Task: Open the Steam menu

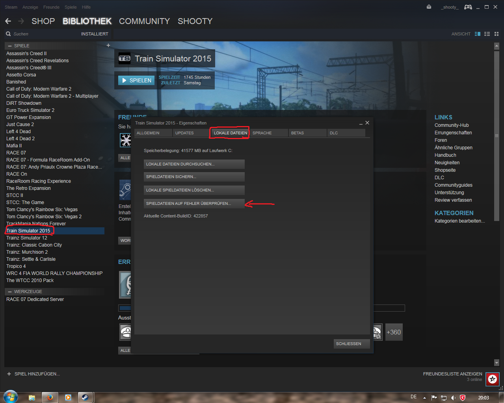Action: pos(11,7)
